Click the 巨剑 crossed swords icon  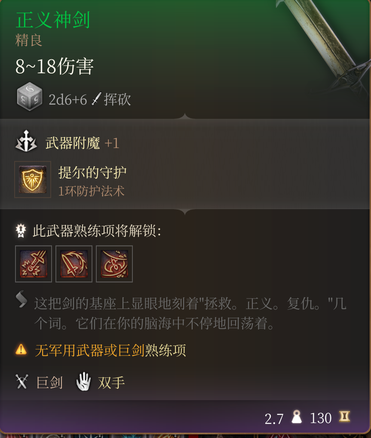22,382
